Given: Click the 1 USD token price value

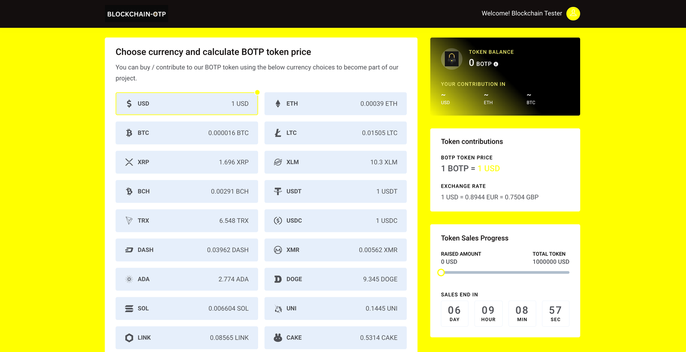Looking at the screenshot, I should tap(489, 168).
